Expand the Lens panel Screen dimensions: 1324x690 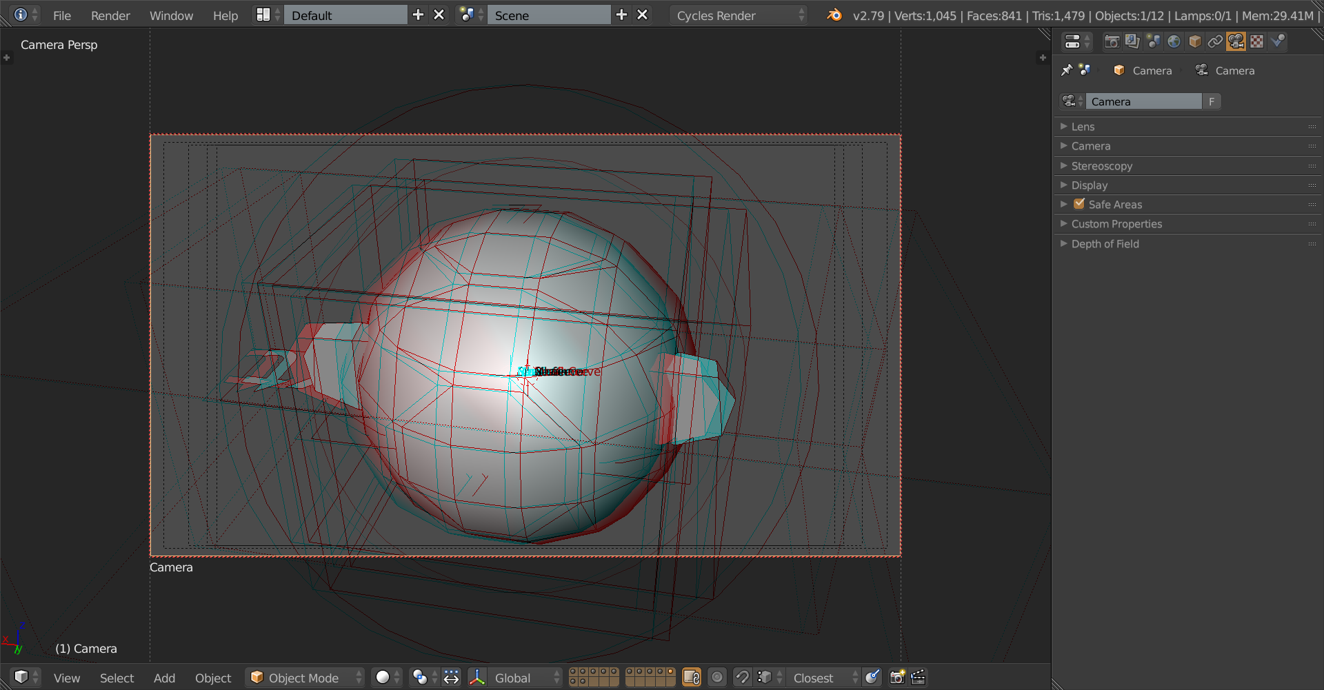coord(1083,127)
